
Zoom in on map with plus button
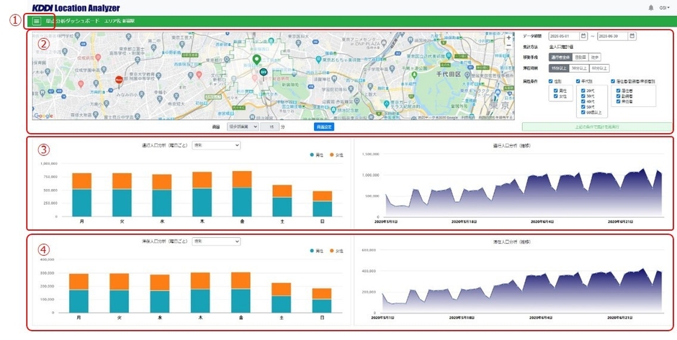click(509, 38)
